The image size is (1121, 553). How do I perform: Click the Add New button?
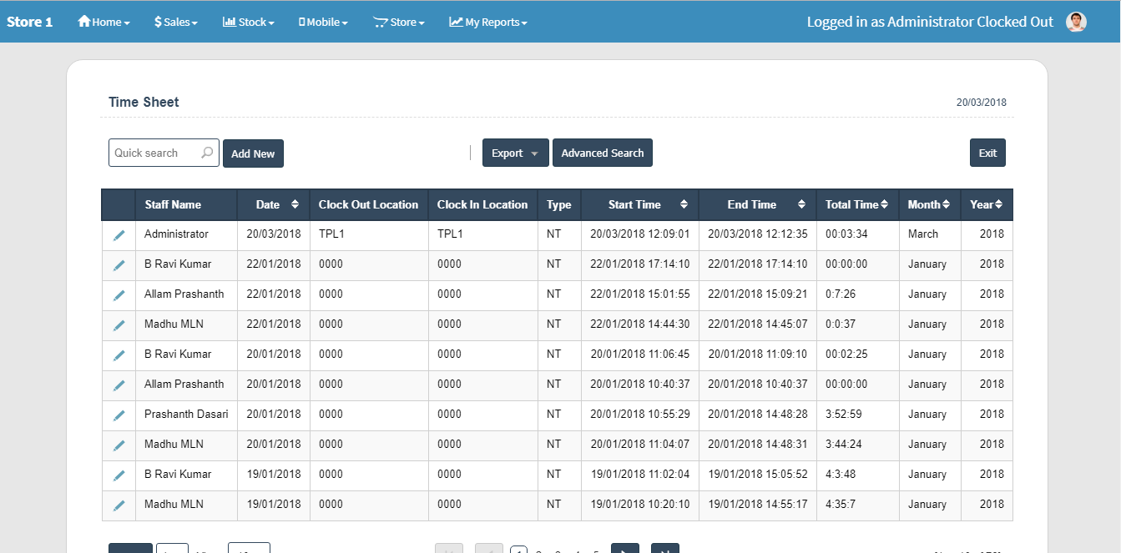tap(253, 153)
